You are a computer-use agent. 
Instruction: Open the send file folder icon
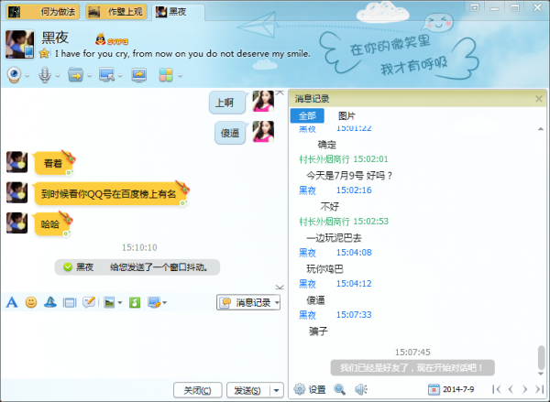(75, 75)
